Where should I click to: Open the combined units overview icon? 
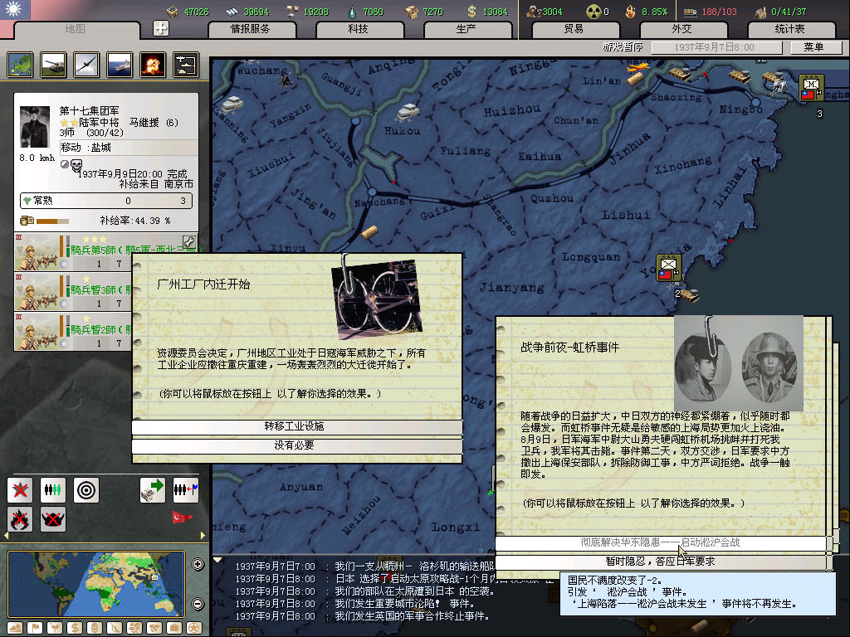pyautogui.click(x=186, y=65)
